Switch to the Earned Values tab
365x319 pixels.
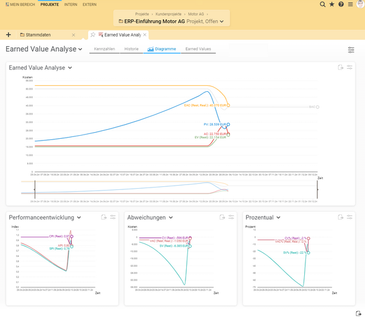tap(198, 49)
